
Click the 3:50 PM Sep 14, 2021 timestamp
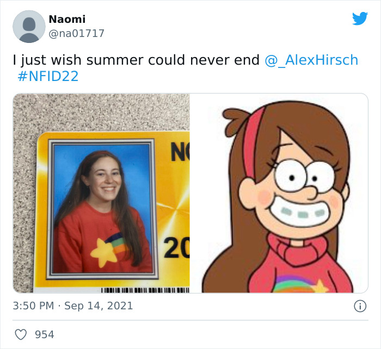click(72, 306)
